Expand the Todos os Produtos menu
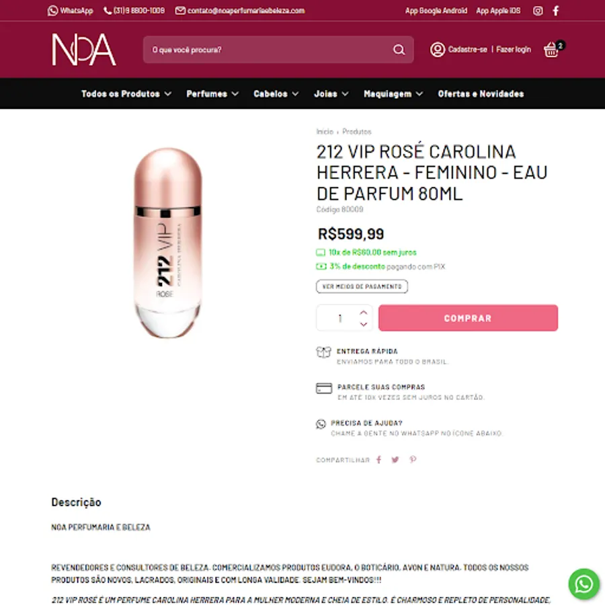The width and height of the screenshot is (605, 605). 126,93
